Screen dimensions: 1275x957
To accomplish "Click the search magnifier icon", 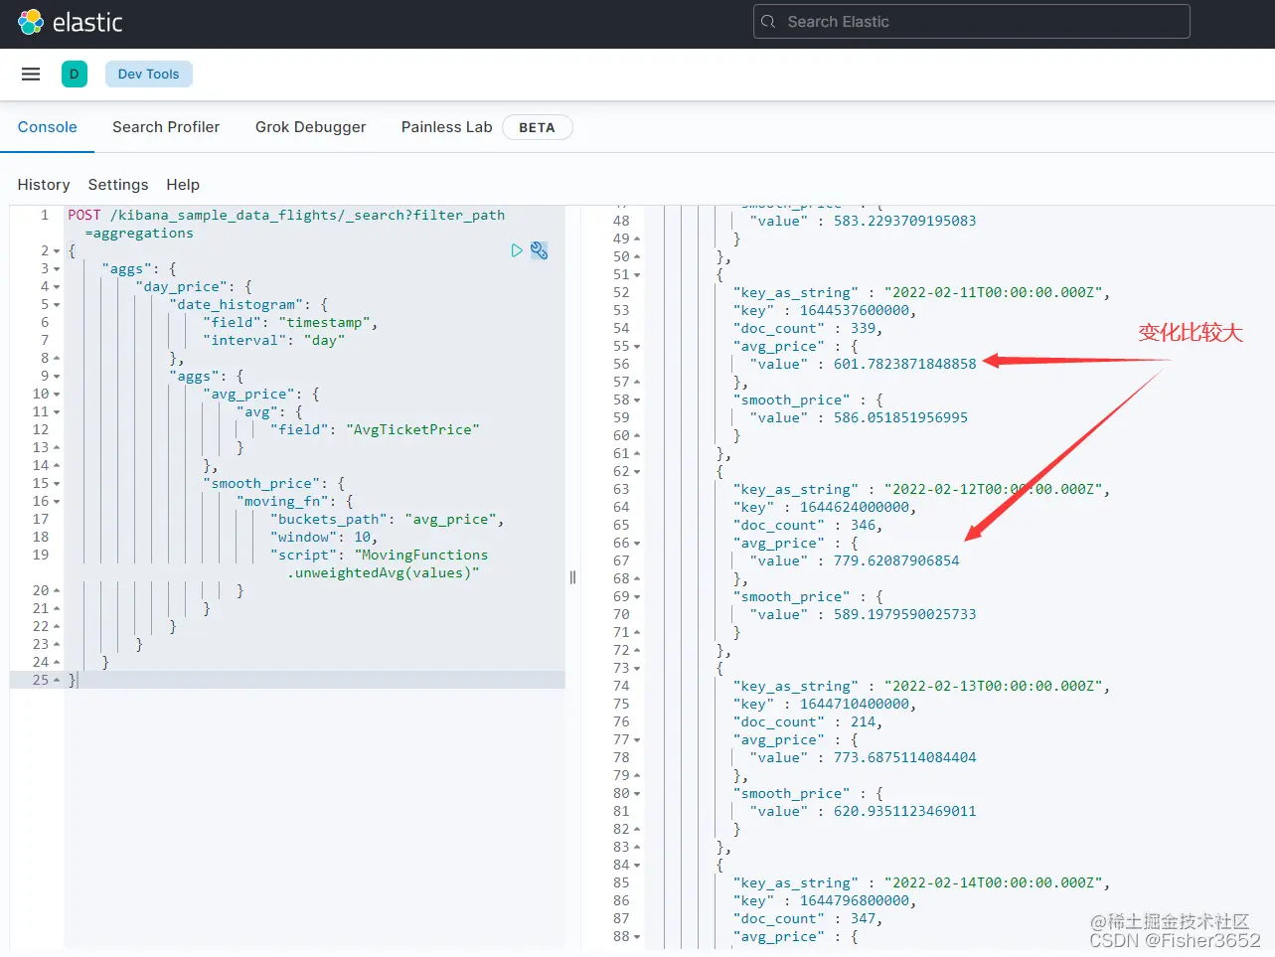I will coord(768,22).
